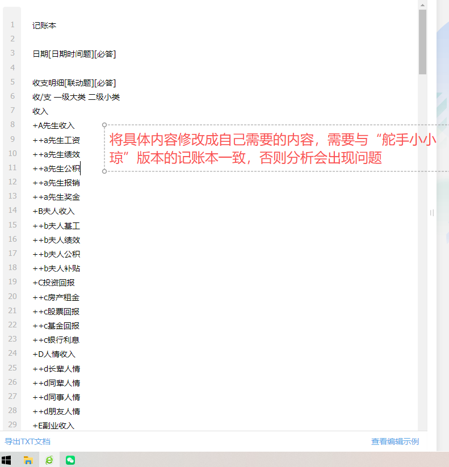449x467 pixels.
Task: Place cursor on the 记账本 title line
Action: tap(44, 26)
